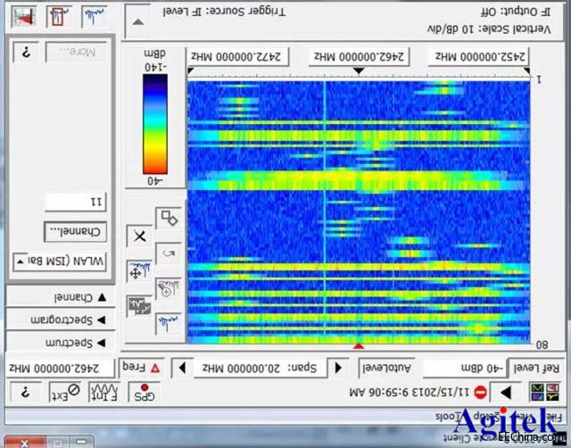Click the spectrogram waterfall display
The image size is (571, 448).
(x=359, y=212)
